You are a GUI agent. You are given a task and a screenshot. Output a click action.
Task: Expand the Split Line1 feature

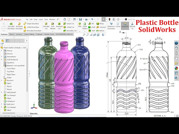(x=2, y=104)
